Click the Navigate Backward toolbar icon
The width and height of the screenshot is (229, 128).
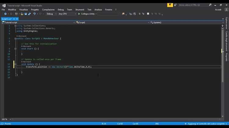tap(5, 14)
